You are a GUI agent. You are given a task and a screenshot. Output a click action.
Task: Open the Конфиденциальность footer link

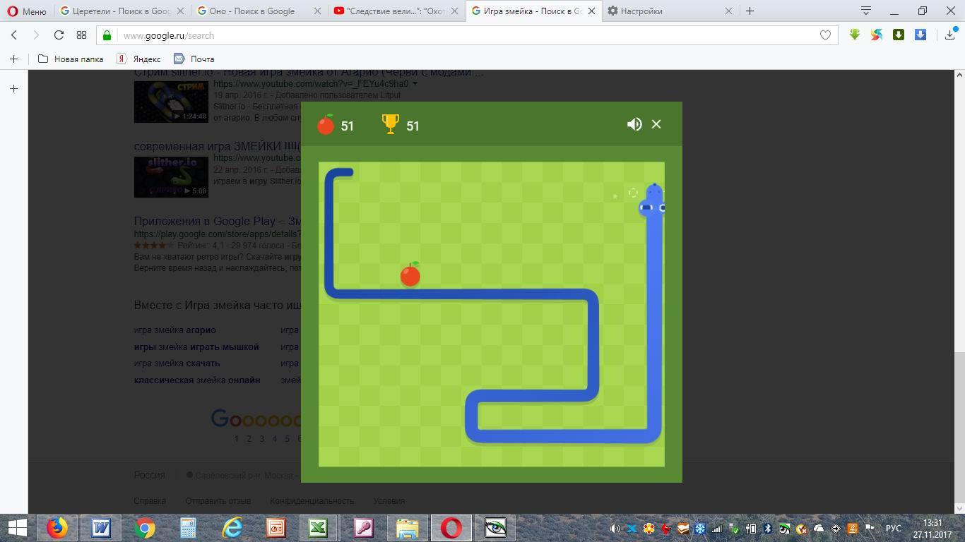pyautogui.click(x=312, y=500)
